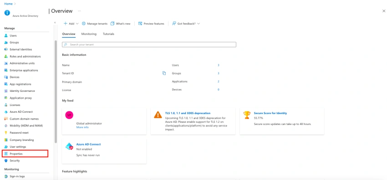Click Application proxy icon

pyautogui.click(x=6, y=98)
